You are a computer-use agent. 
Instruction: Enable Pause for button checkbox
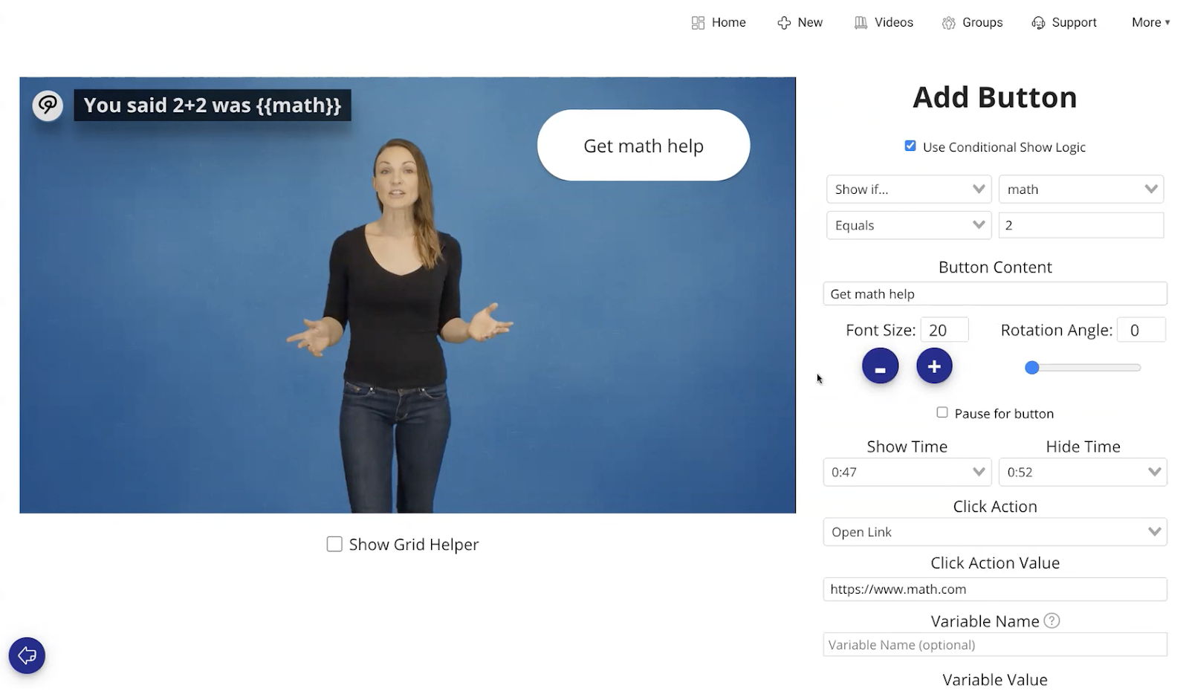pyautogui.click(x=942, y=412)
